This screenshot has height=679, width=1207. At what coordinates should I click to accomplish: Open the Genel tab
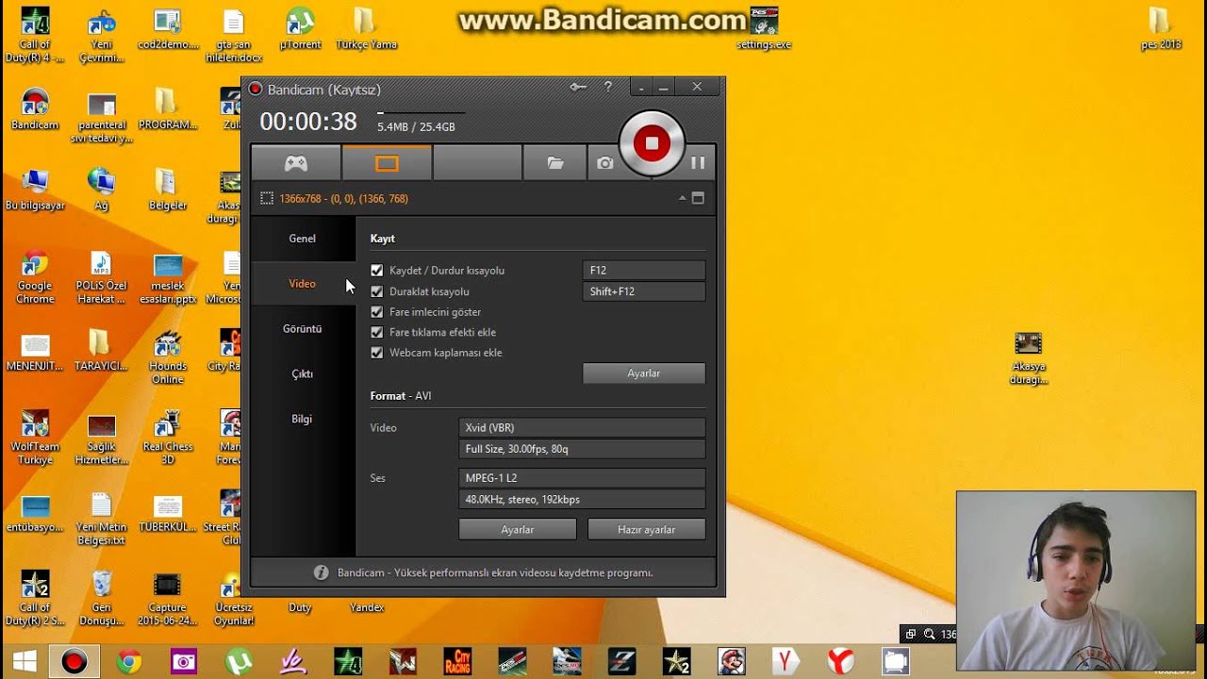(303, 239)
